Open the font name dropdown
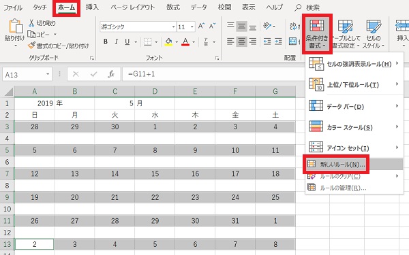The image size is (409, 255). tap(173, 27)
